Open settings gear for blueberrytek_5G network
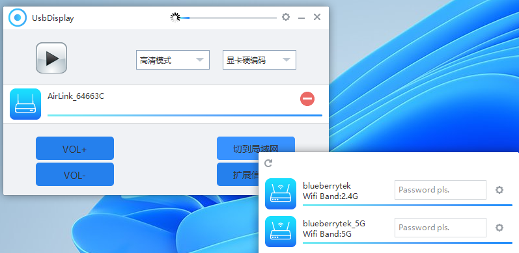This screenshot has height=253, width=519. (499, 228)
